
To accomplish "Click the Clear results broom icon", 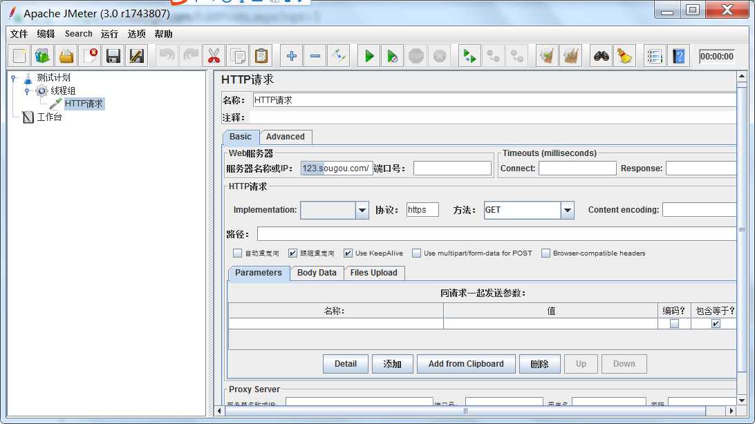I will point(547,56).
